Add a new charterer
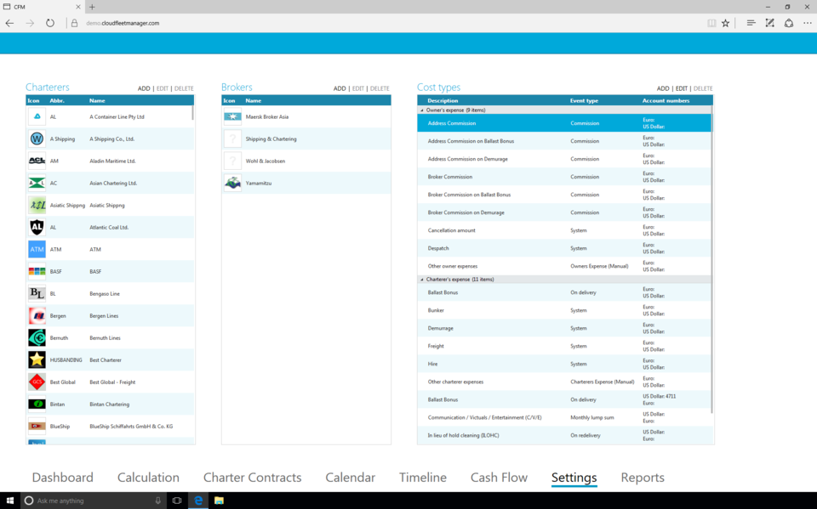Screen dimensions: 817x509 pos(144,88)
